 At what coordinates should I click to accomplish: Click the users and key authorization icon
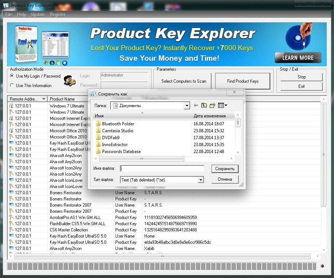(69, 81)
